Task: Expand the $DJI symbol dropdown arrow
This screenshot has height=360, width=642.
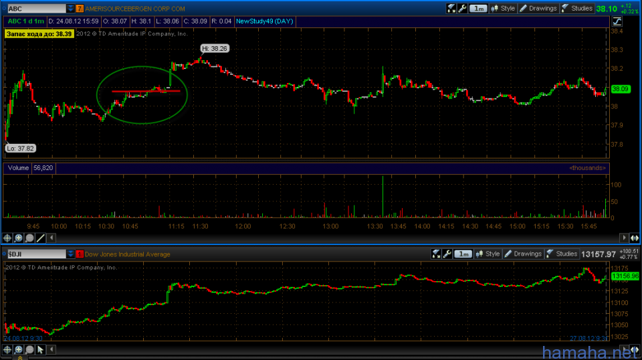Action: (x=71, y=254)
